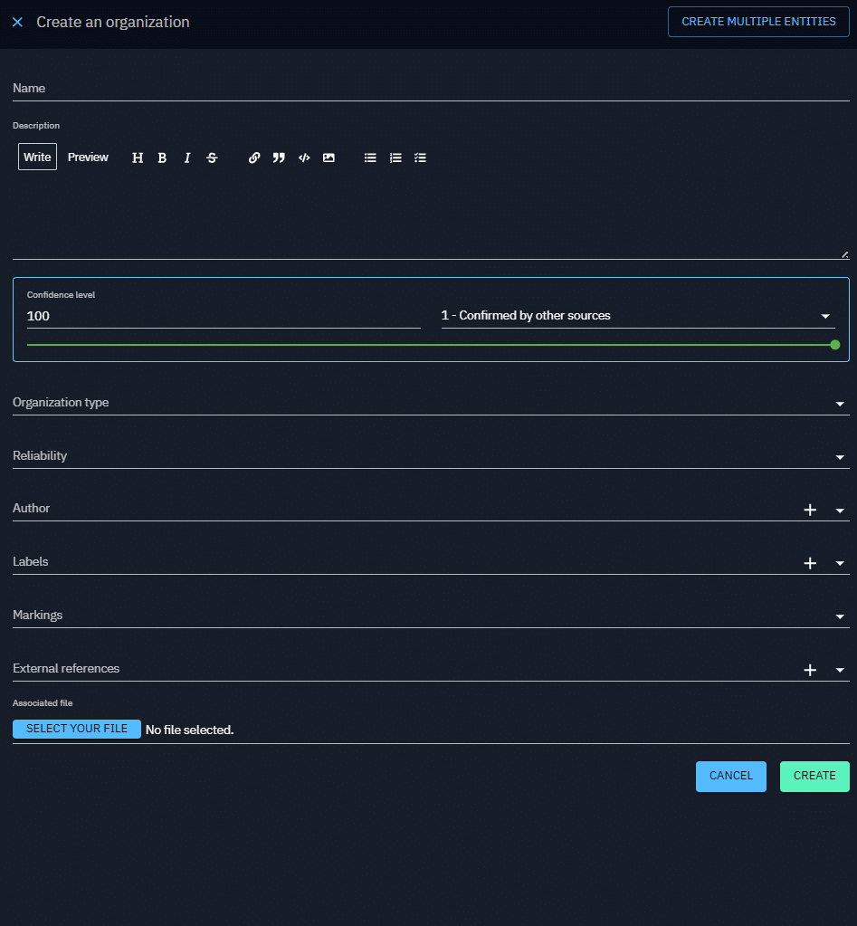Add a bulleted list
Screen dimensions: 857x926
pos(370,158)
